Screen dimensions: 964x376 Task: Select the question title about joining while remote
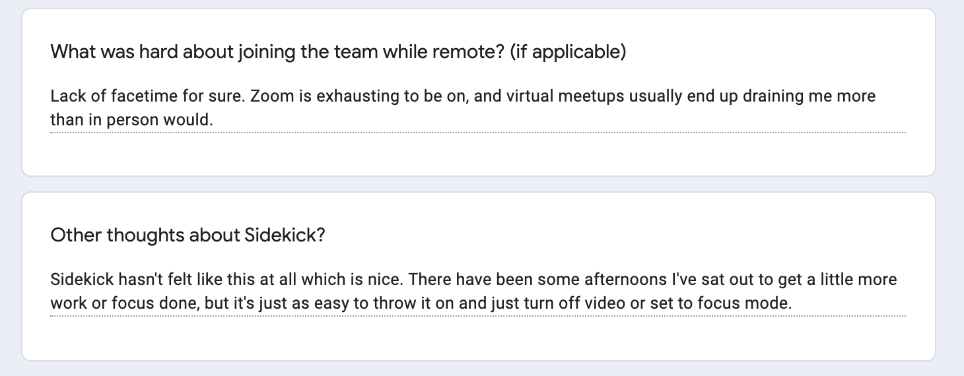coord(338,52)
